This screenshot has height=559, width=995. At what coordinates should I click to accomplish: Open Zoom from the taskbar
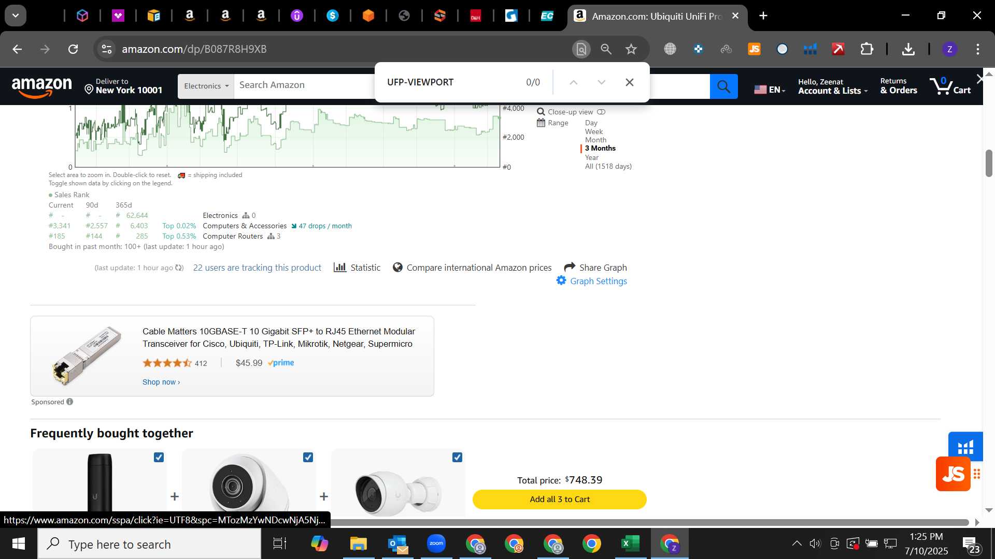click(x=436, y=543)
